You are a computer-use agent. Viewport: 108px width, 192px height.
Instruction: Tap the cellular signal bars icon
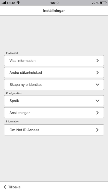[x=4, y=3]
